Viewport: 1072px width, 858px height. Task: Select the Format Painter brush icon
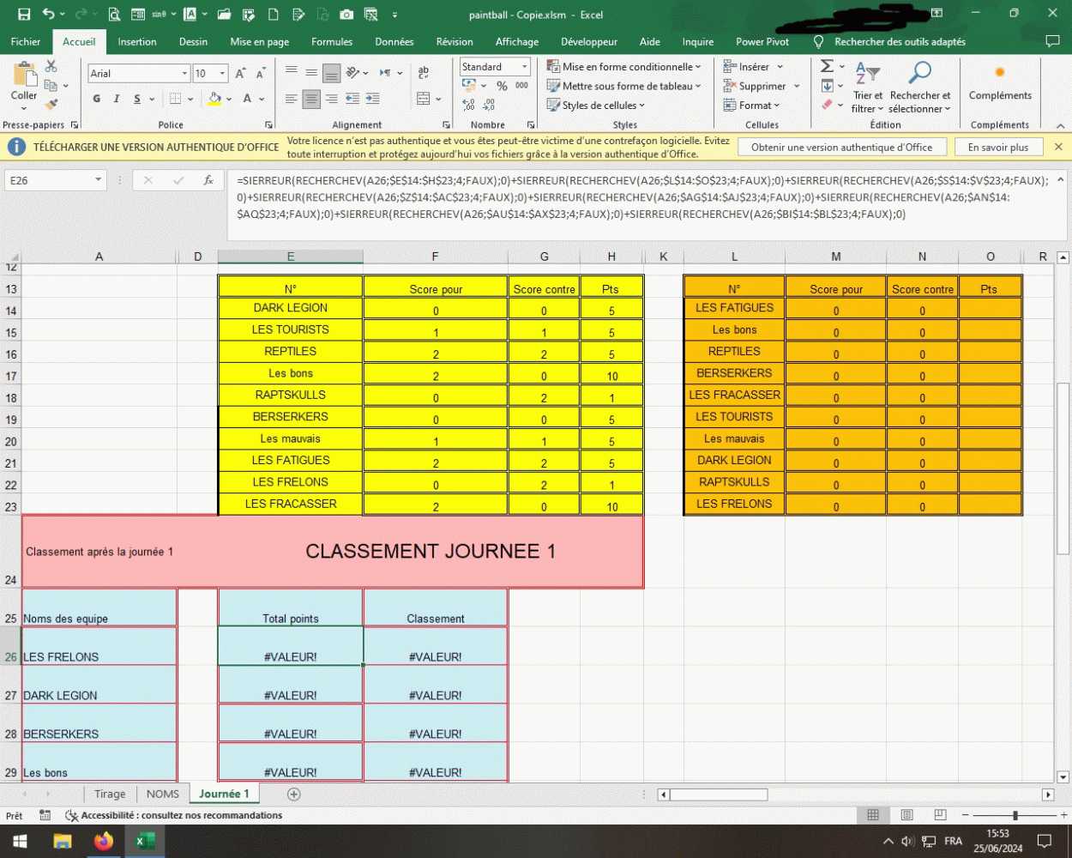click(51, 104)
